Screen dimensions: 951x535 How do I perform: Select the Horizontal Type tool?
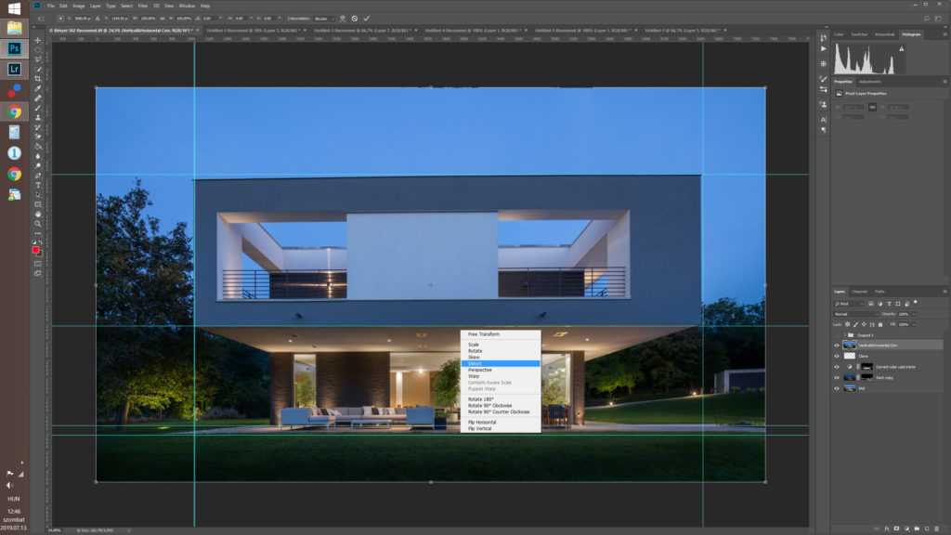(x=38, y=185)
